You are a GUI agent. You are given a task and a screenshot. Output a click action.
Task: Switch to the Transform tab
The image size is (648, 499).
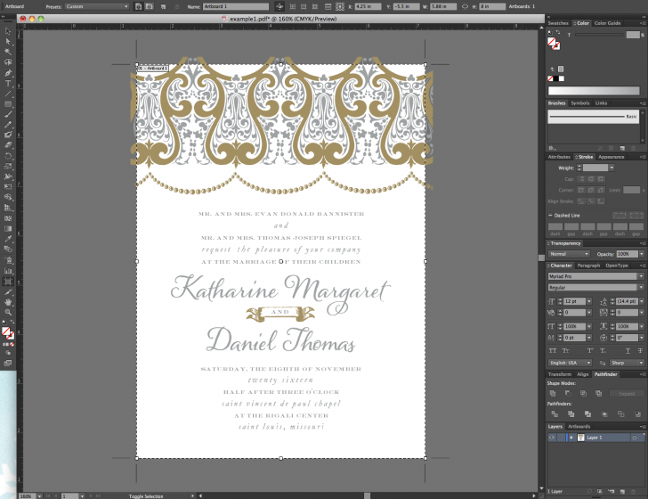pos(560,374)
